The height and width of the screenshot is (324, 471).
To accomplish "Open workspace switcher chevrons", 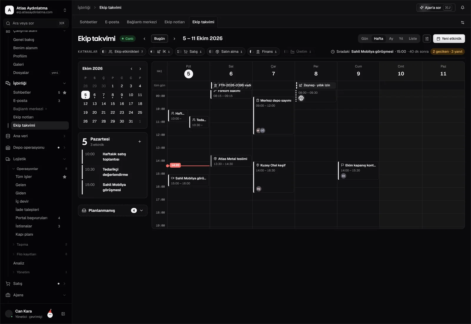I will click(x=65, y=10).
